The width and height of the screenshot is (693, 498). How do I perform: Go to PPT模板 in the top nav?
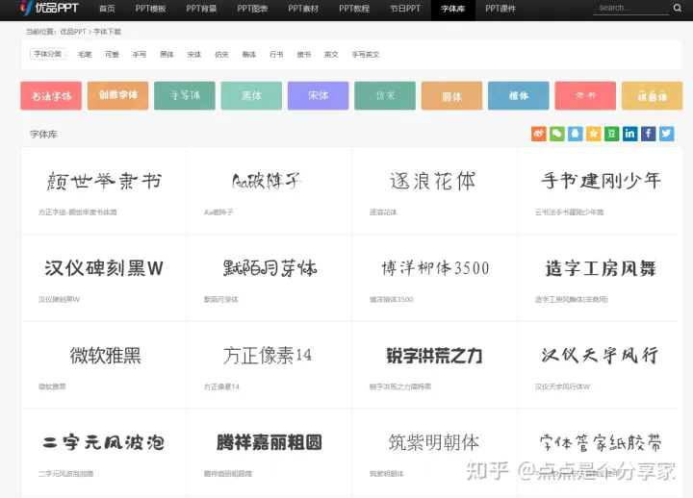(150, 9)
